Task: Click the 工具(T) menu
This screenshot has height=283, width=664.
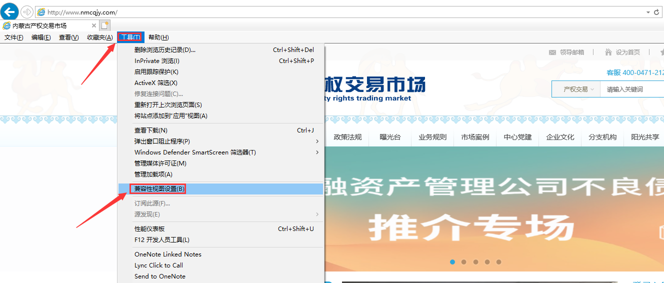Action: [131, 37]
